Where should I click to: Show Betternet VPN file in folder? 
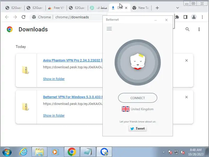[54, 115]
